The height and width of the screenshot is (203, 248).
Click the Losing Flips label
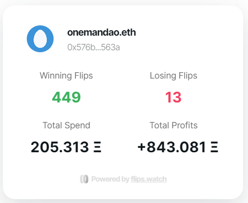(173, 76)
